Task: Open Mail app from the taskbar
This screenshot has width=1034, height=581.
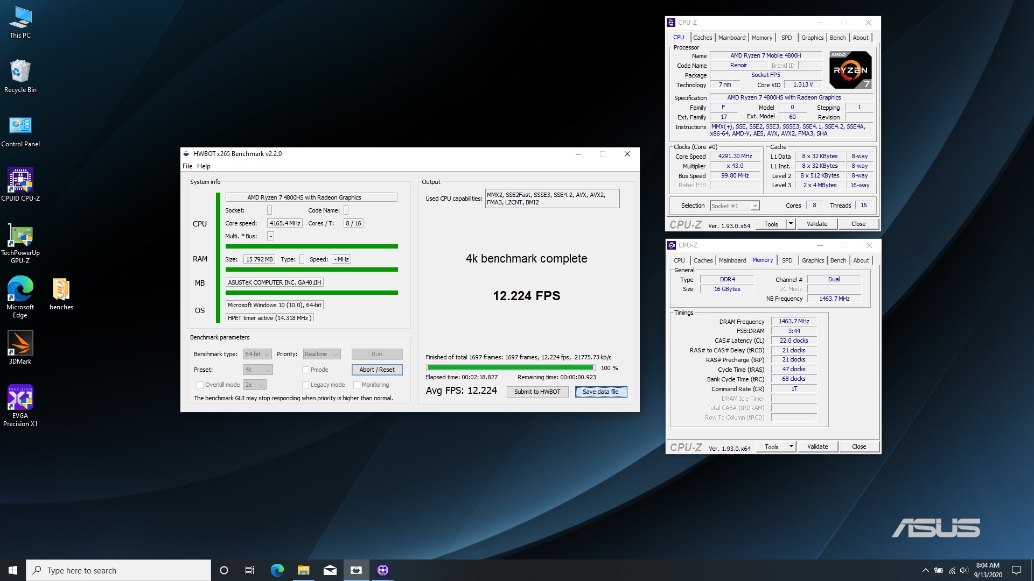Action: point(330,570)
